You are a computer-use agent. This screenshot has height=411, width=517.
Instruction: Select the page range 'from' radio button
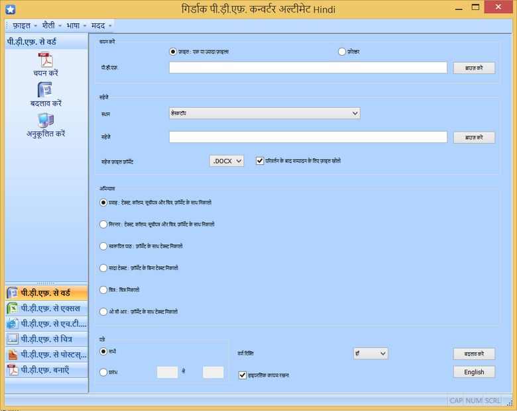tap(103, 372)
